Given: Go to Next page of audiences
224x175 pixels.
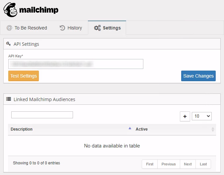Looking at the screenshot, I should (x=188, y=164).
